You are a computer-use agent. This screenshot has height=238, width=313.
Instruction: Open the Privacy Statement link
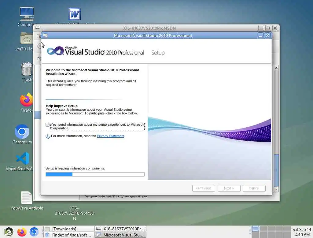tap(110, 136)
